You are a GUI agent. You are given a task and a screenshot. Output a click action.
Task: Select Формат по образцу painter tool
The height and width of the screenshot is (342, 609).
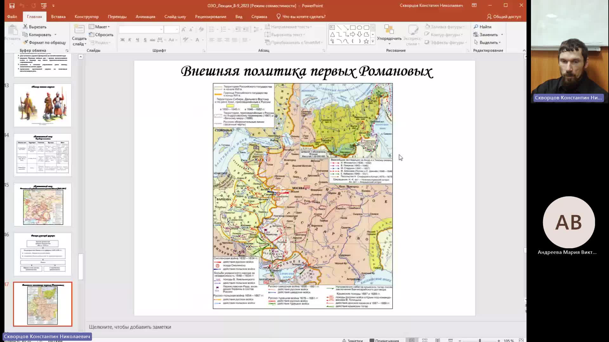tap(44, 42)
